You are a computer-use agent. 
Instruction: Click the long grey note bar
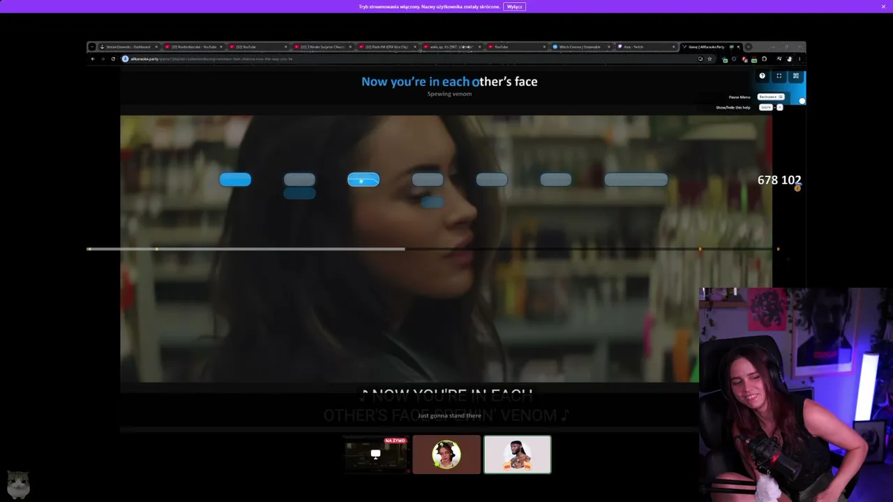tap(636, 180)
